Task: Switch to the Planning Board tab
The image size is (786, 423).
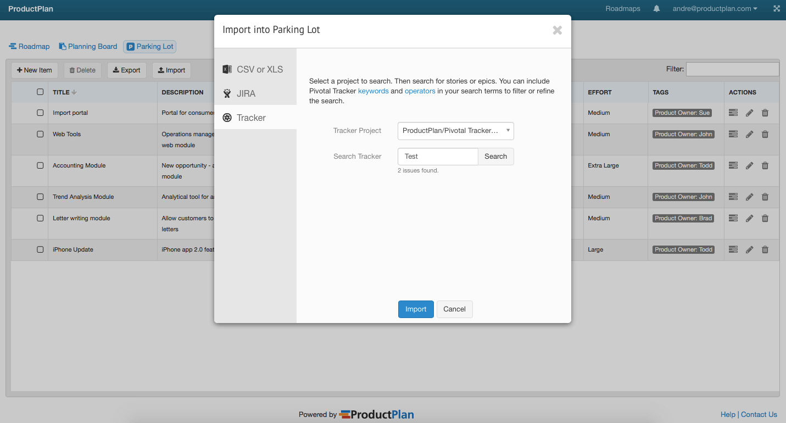Action: (88, 47)
